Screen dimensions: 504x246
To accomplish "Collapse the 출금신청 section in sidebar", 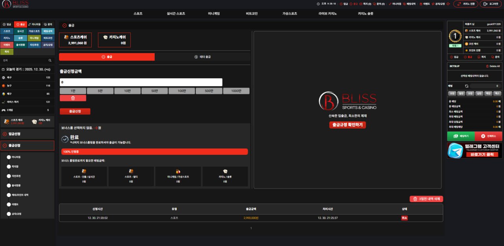I will 28,145.
